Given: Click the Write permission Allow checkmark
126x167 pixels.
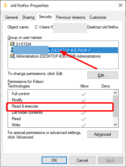Looking at the screenshot, I should (x=84, y=125).
